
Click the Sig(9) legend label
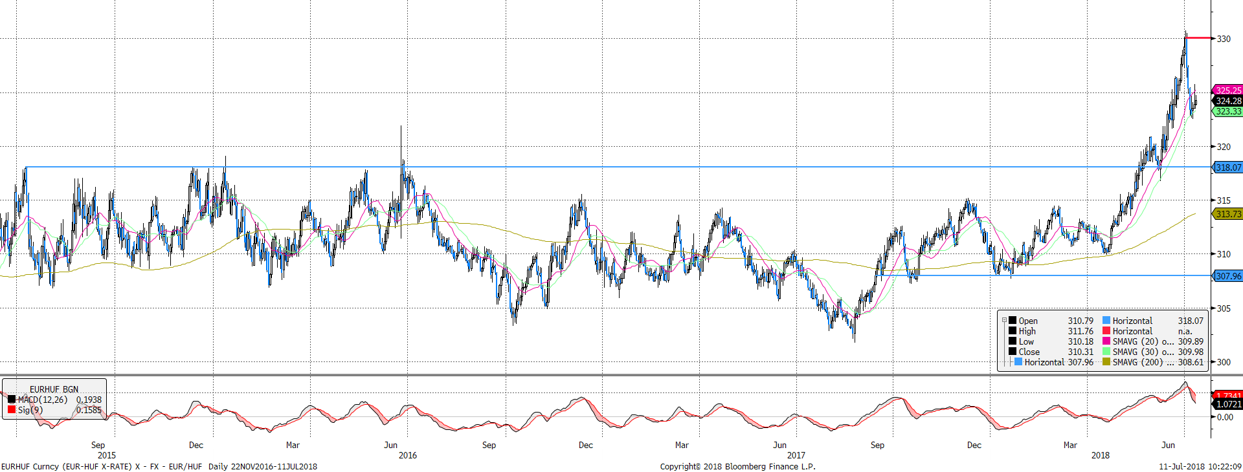click(30, 410)
